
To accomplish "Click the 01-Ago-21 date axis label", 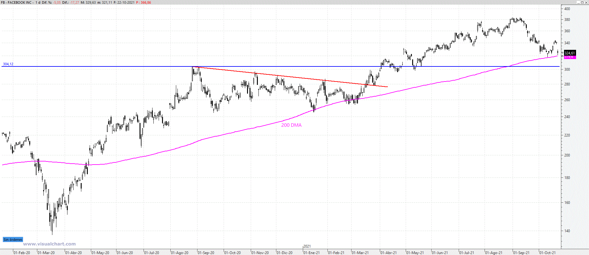I will tap(494, 253).
